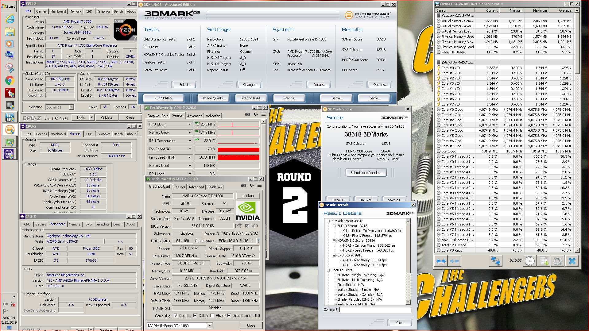Image resolution: width=589 pixels, height=331 pixels.
Task: Click Validate button in top CPU-Z
Action: click(x=107, y=117)
